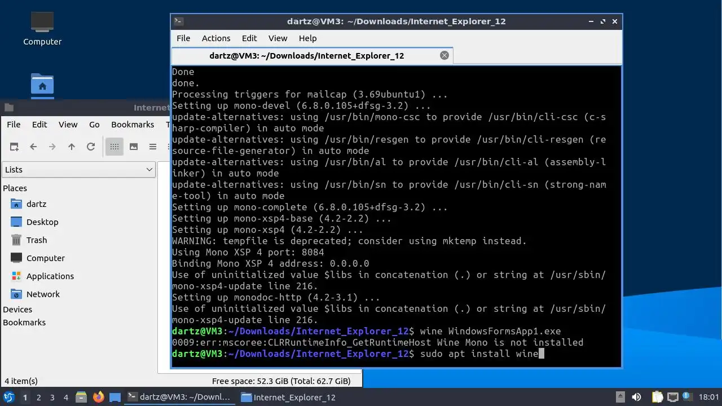Click the terminal window menu icon in titlebar
The width and height of the screenshot is (722, 406).
click(178, 21)
